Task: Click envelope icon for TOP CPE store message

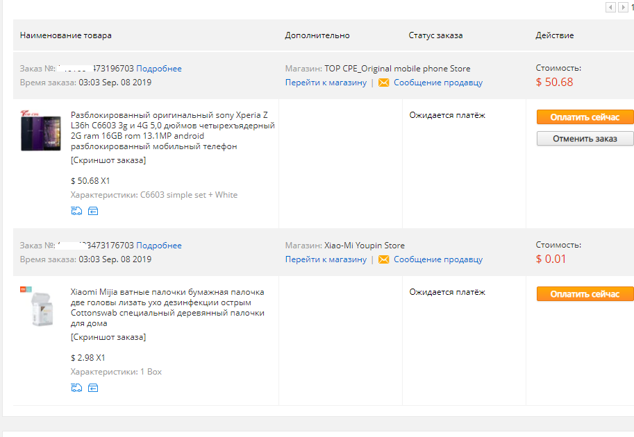Action: coord(383,83)
